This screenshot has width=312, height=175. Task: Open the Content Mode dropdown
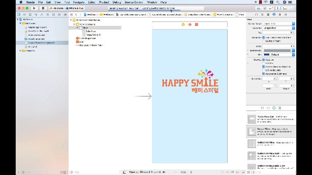coord(278,24)
